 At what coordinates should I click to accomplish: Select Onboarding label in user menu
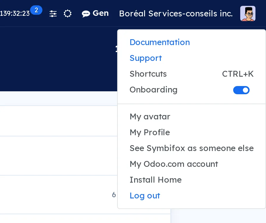pyautogui.click(x=154, y=90)
